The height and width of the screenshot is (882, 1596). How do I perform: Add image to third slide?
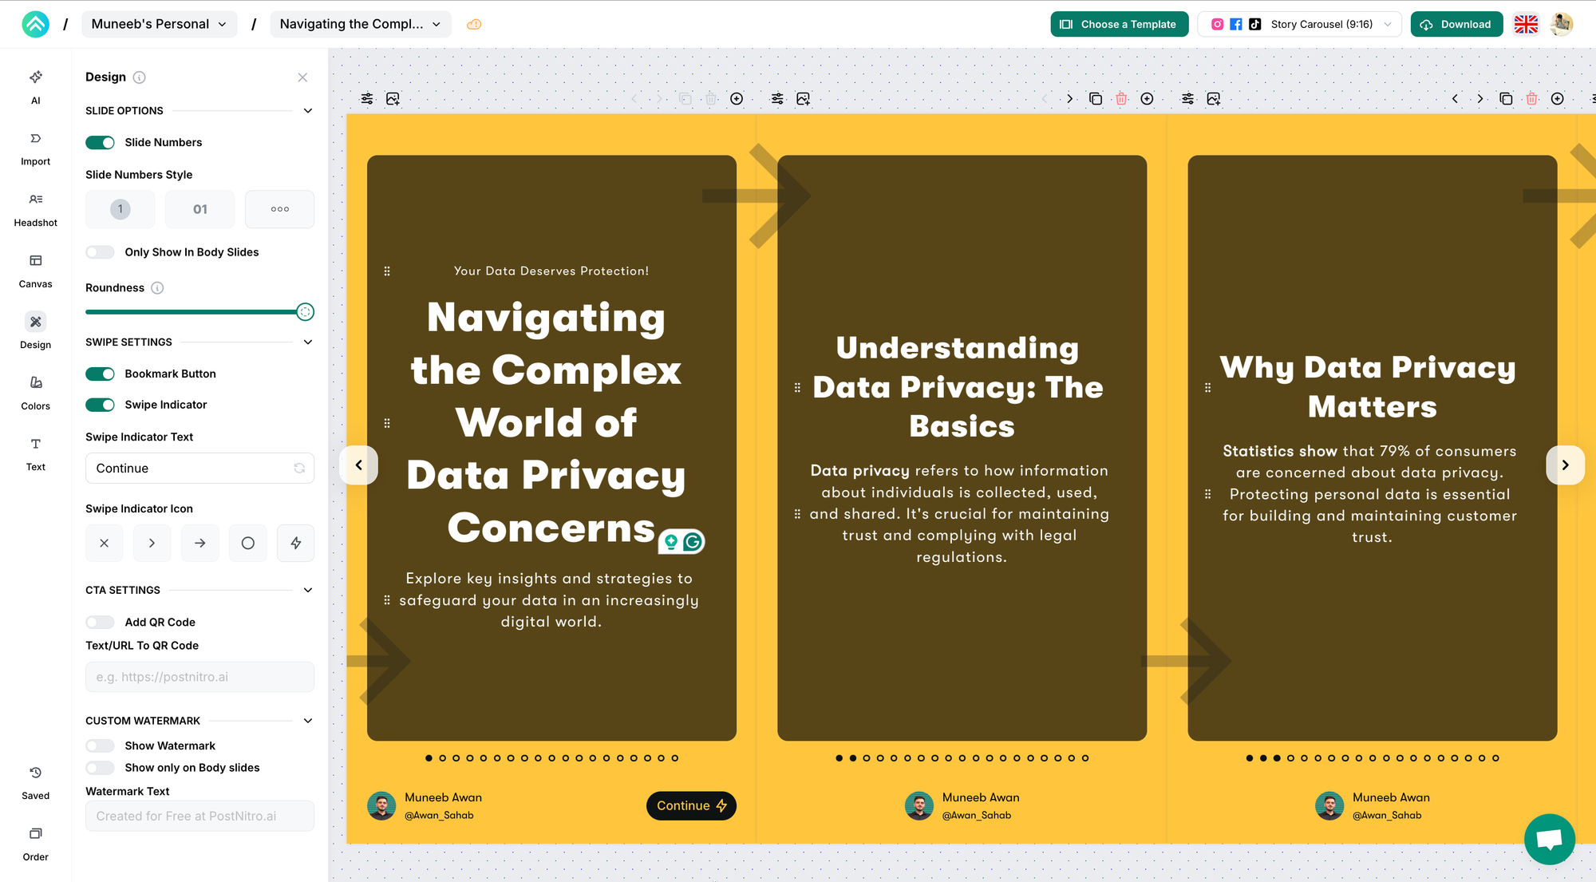click(1213, 99)
